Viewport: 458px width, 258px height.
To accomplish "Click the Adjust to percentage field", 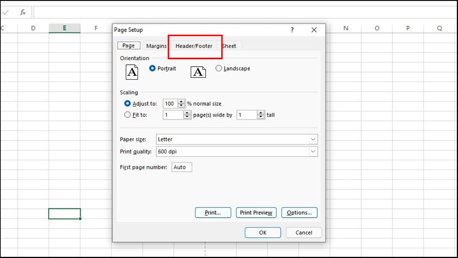I will [170, 104].
